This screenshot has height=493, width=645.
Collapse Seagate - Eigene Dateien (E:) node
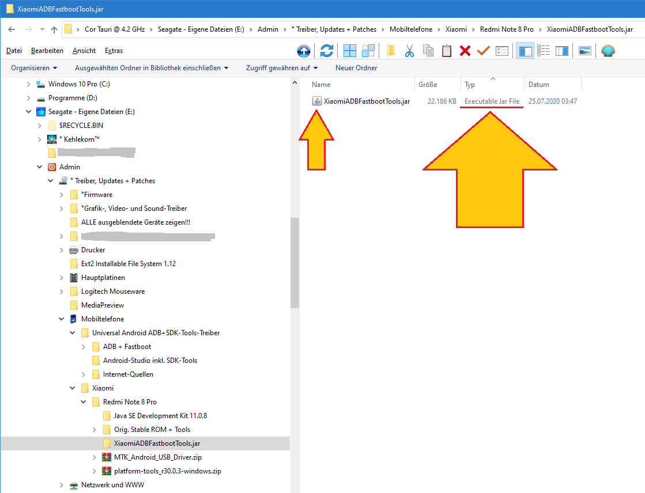pos(28,111)
